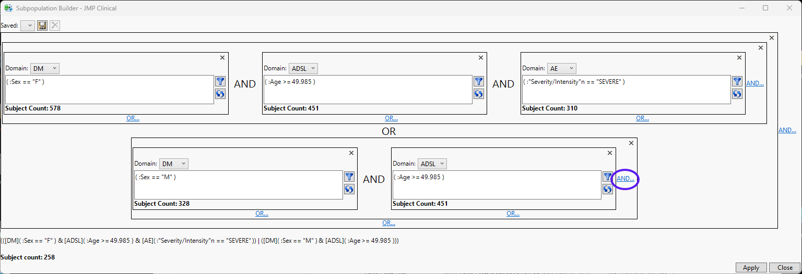Expand the AE domain dropdown
The image size is (802, 274).
pos(561,68)
